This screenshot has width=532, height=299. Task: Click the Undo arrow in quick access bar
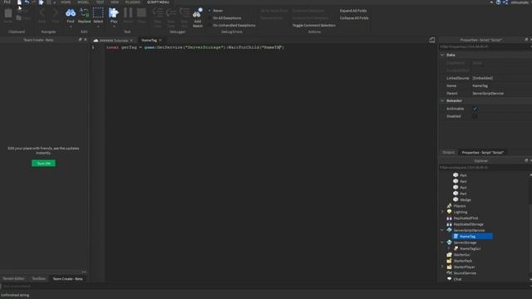(x=27, y=2)
